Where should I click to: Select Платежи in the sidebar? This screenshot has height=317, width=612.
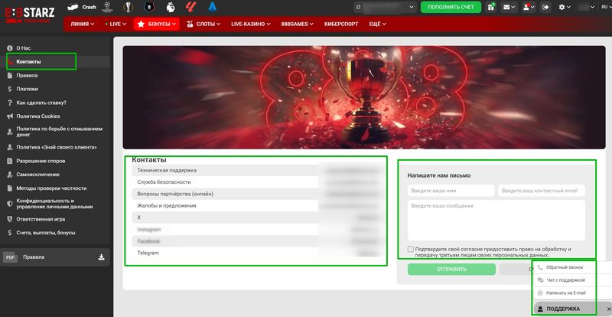coord(28,89)
